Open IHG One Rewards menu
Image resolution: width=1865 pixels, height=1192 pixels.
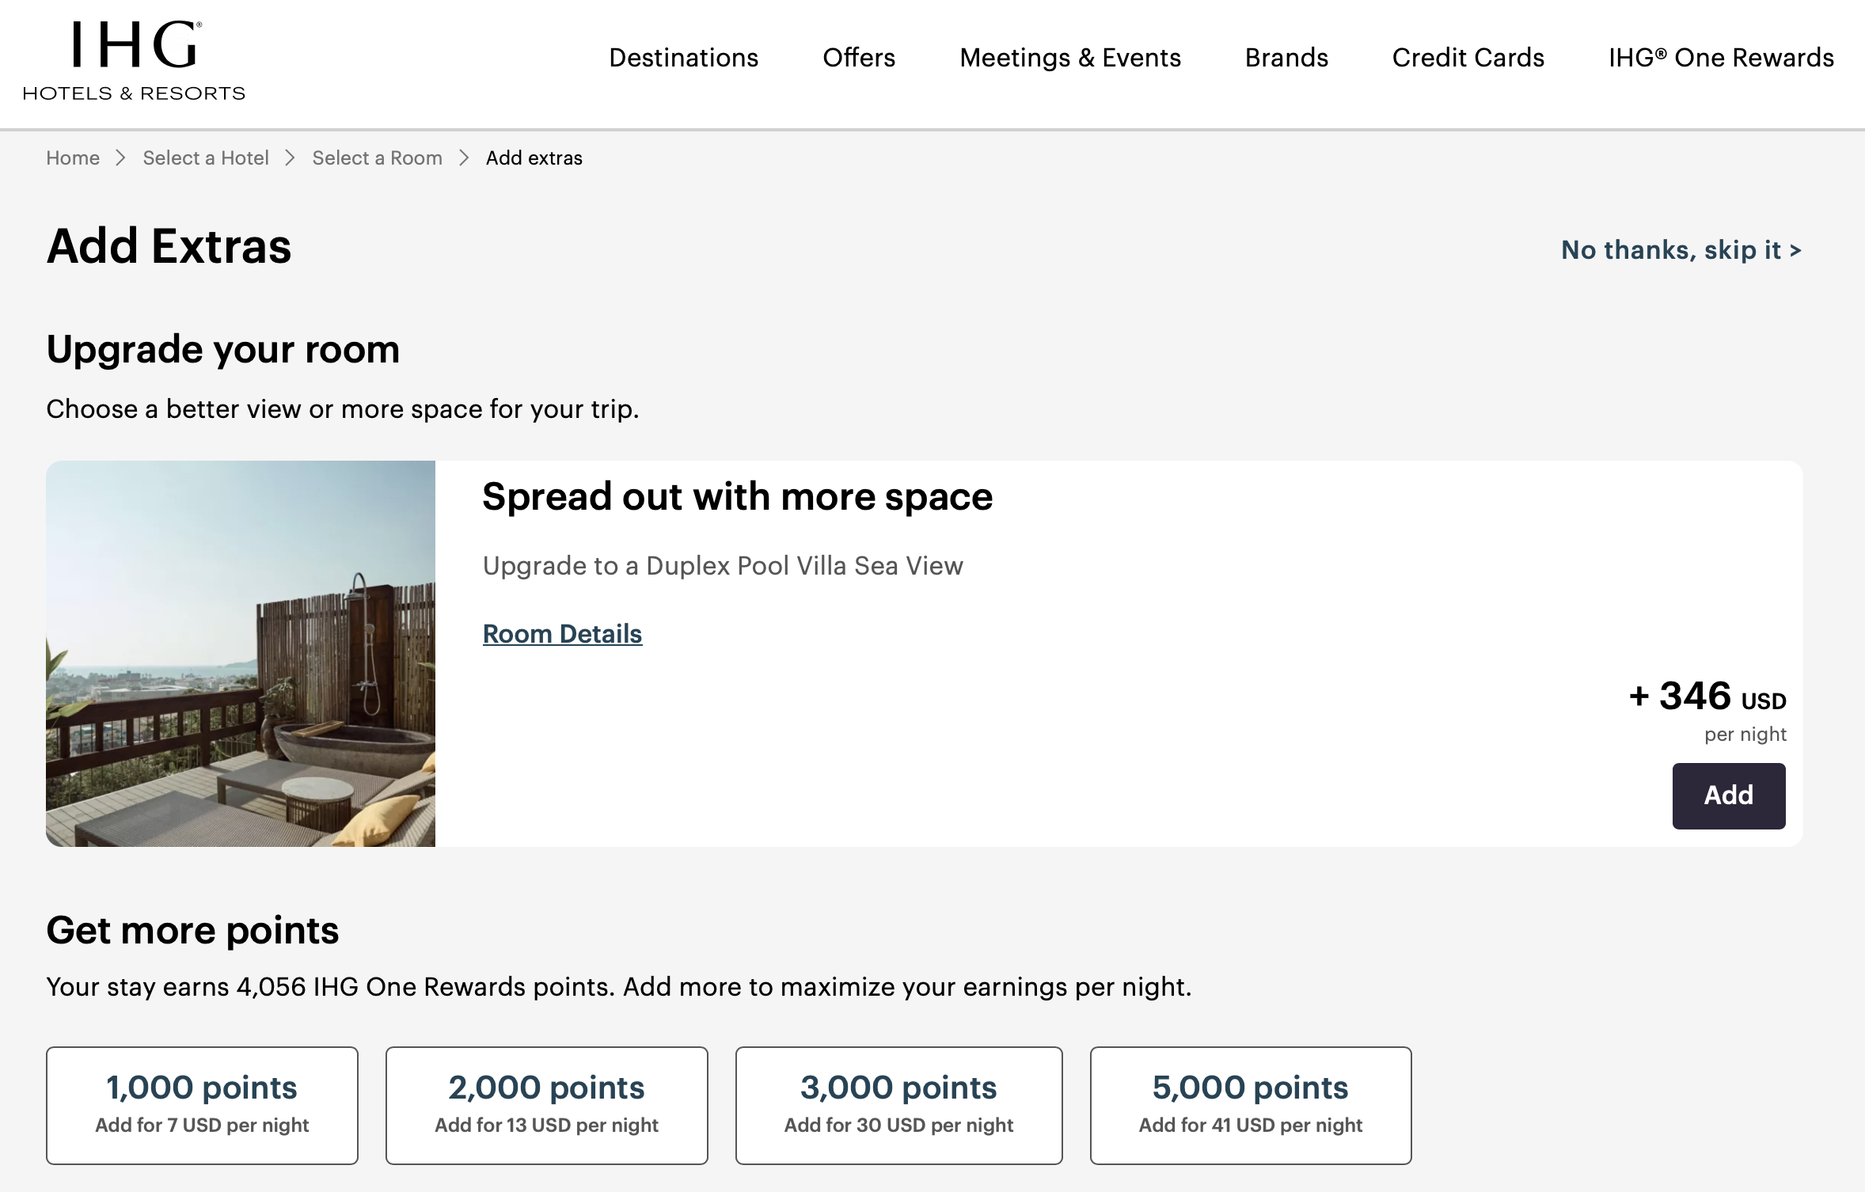point(1721,58)
